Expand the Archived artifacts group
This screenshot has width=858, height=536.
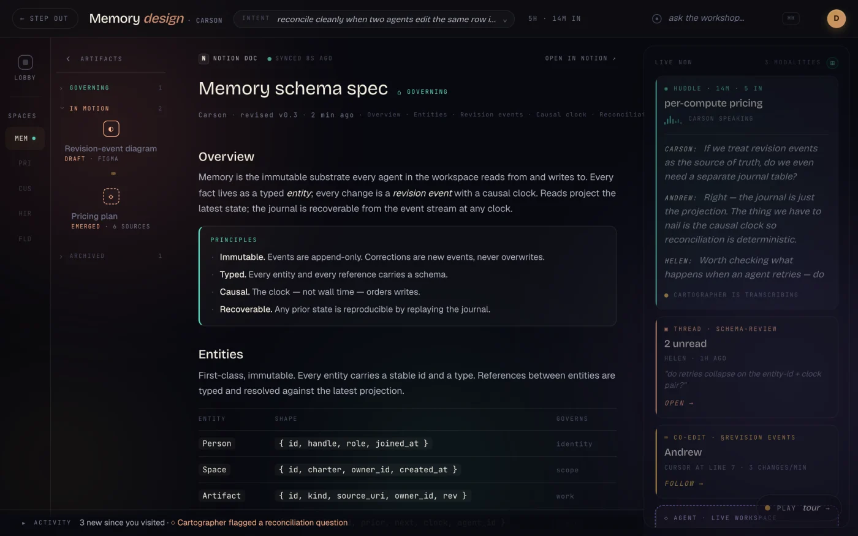tap(111, 256)
